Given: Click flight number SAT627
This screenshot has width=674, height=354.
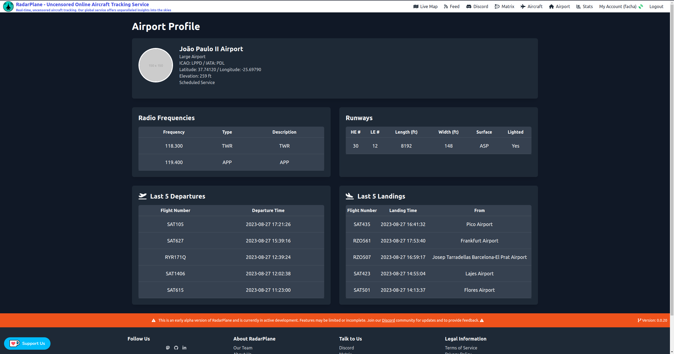Looking at the screenshot, I should [175, 241].
